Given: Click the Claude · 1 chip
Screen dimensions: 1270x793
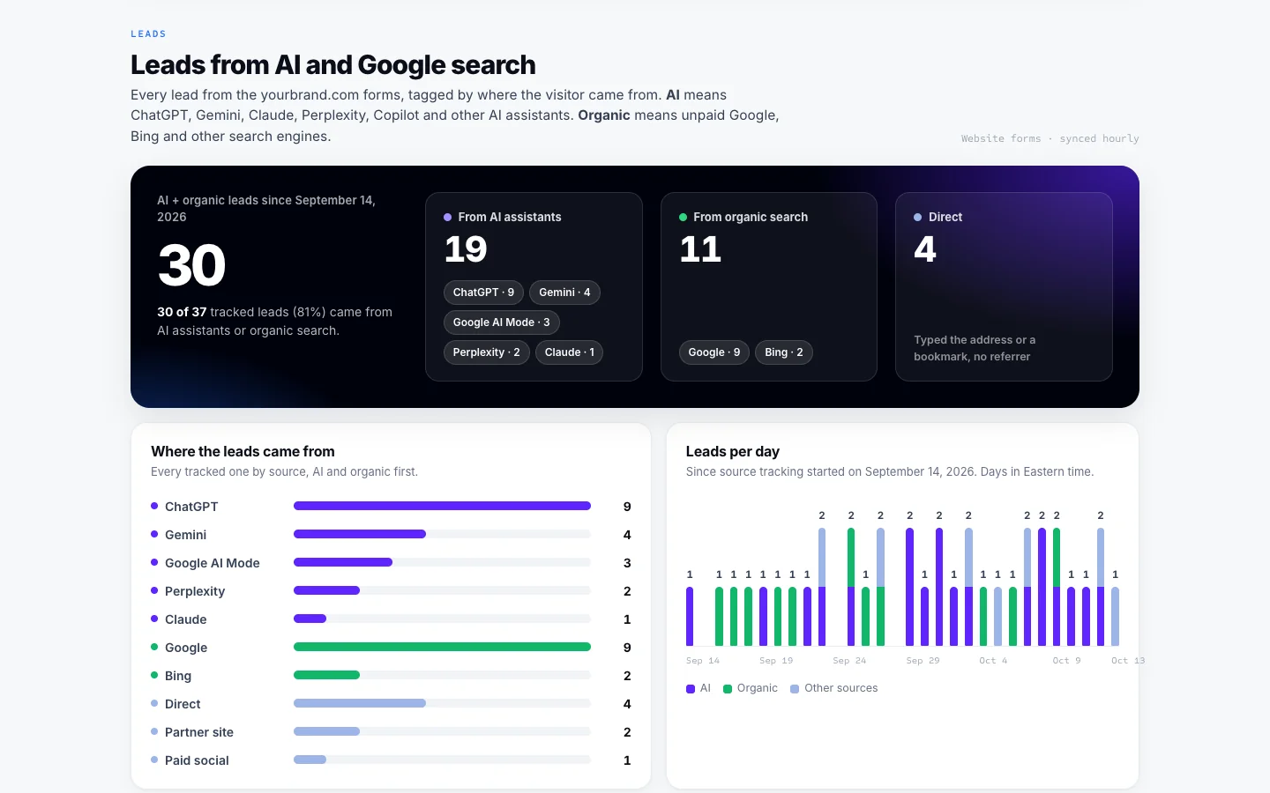Looking at the screenshot, I should coord(569,352).
